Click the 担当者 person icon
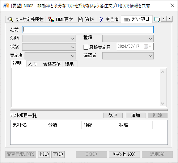 pos(101,20)
